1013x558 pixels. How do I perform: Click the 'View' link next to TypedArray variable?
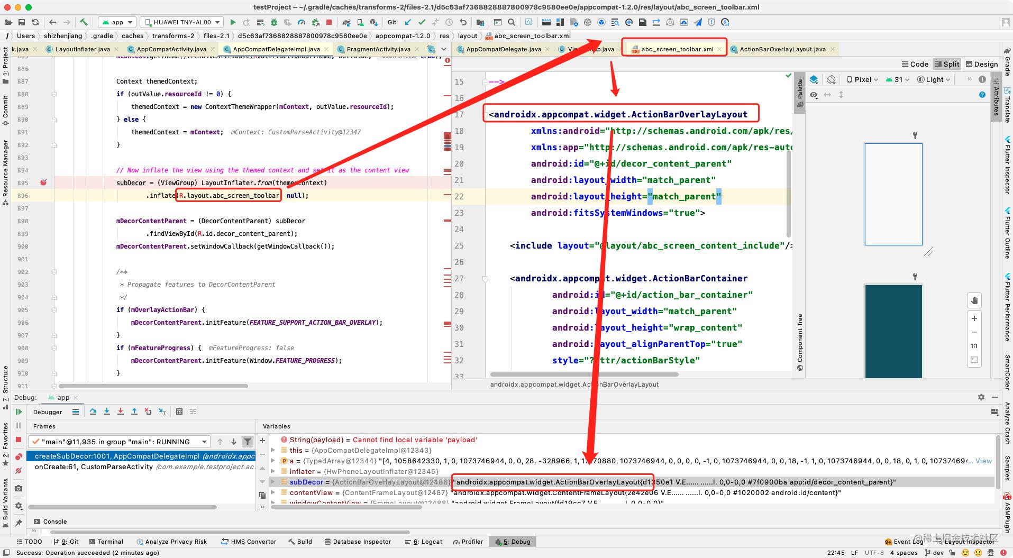[983, 461]
